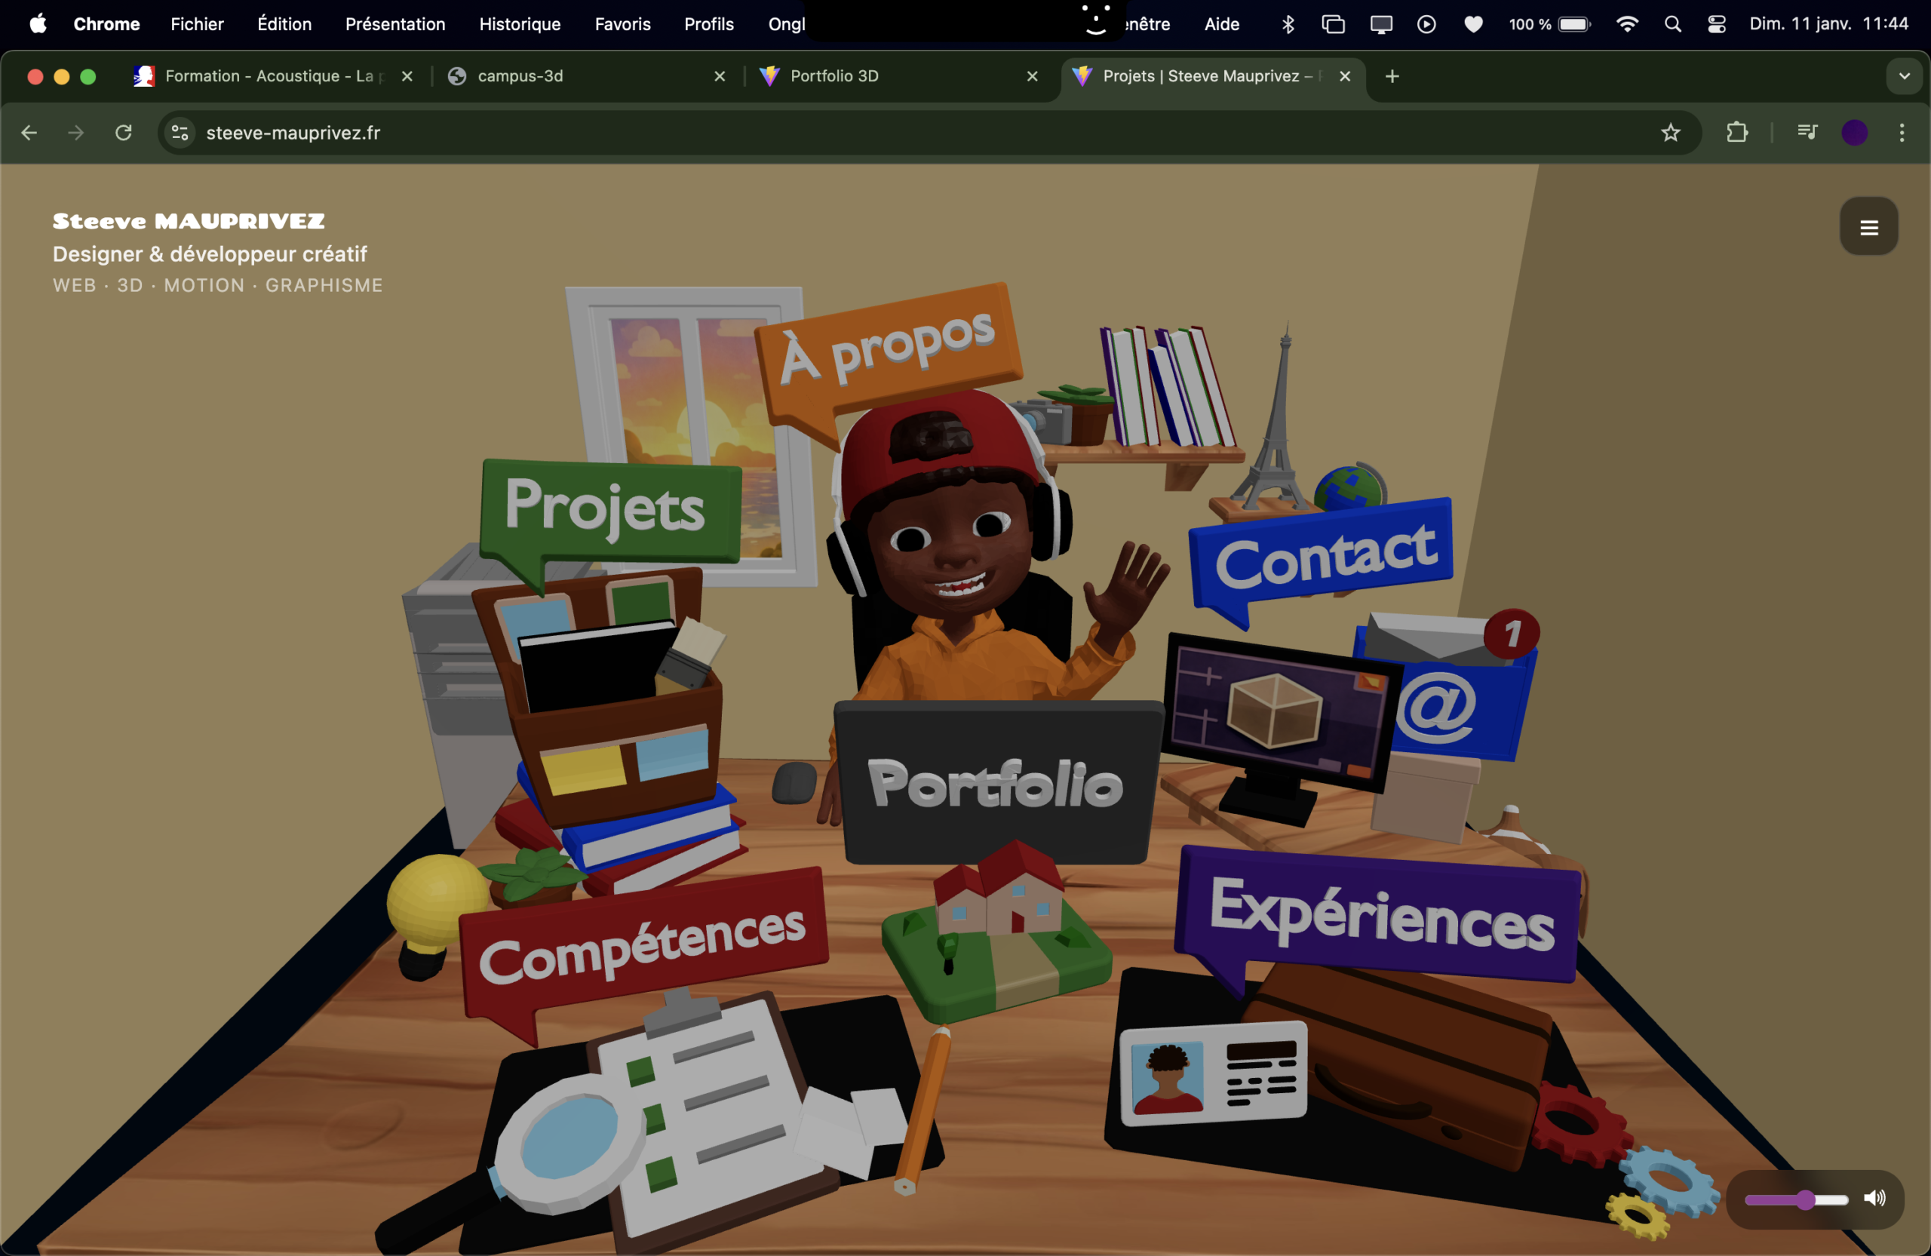This screenshot has height=1256, width=1931.
Task: Open the Chrome three-dot menu
Action: point(1902,132)
